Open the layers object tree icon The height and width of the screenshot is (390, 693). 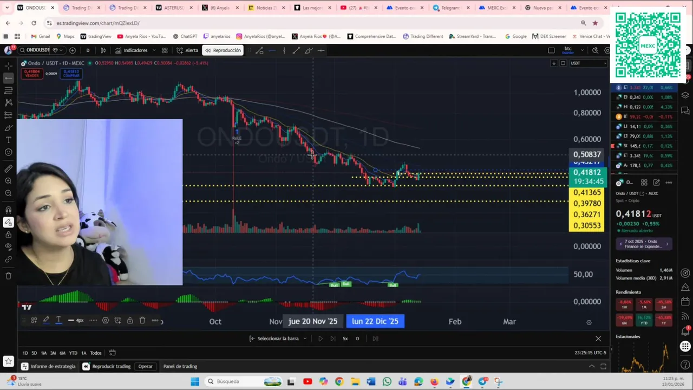[x=685, y=95]
